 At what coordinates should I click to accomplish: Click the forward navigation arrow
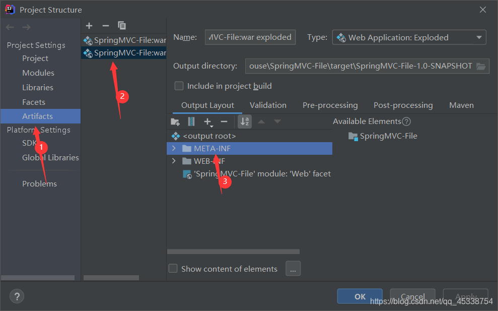pos(26,27)
